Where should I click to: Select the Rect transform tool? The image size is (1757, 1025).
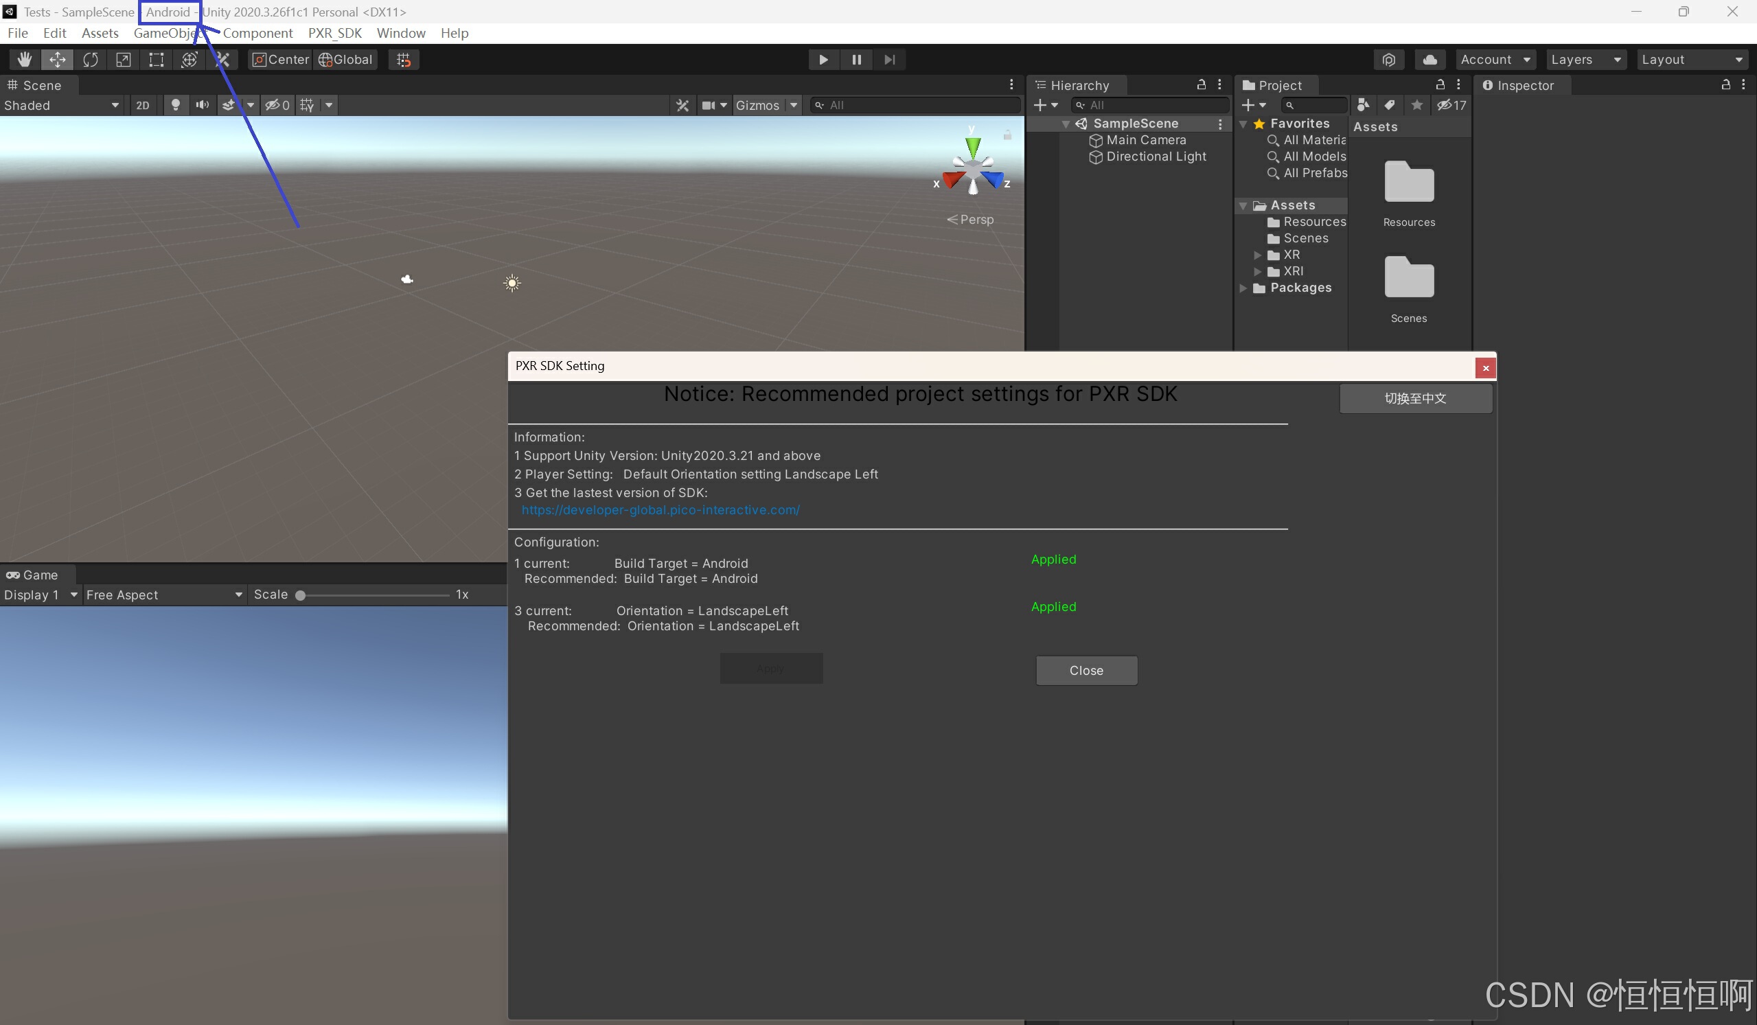(x=156, y=59)
